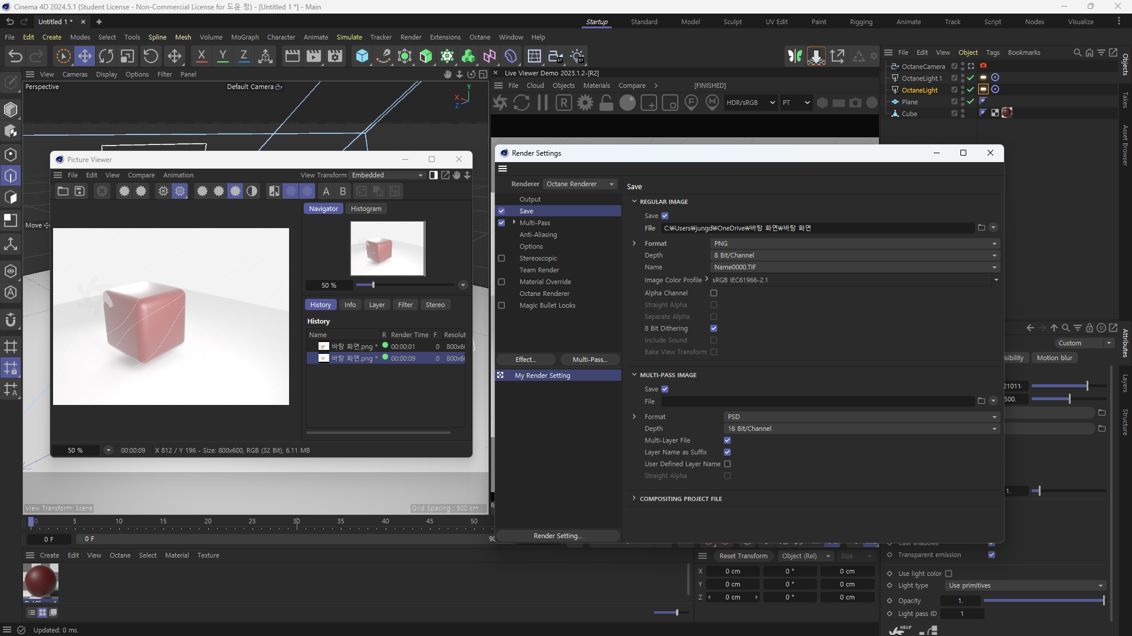
Task: Open the MoGraph menu
Action: pyautogui.click(x=245, y=37)
